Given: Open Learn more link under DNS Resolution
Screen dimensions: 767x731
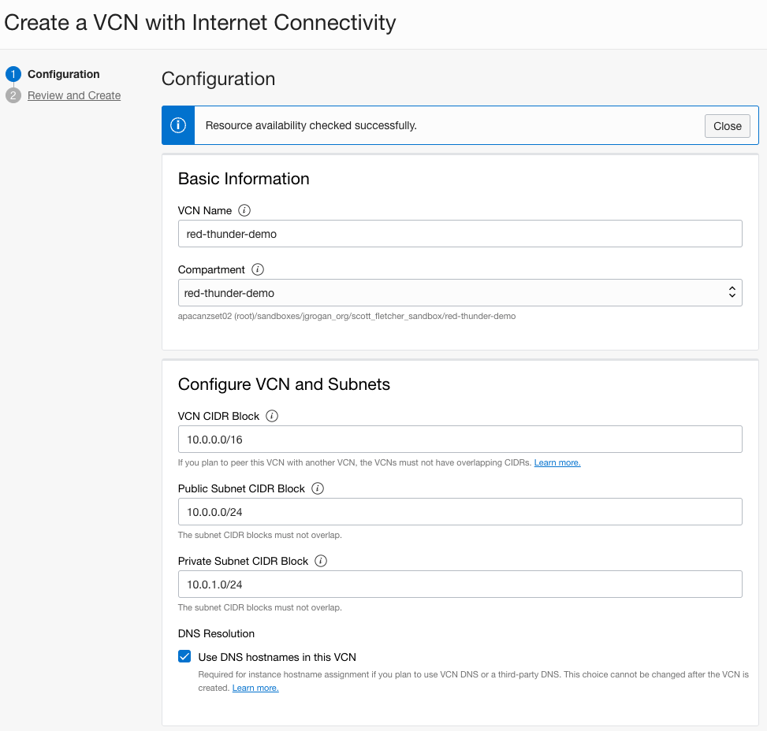Looking at the screenshot, I should click(255, 688).
